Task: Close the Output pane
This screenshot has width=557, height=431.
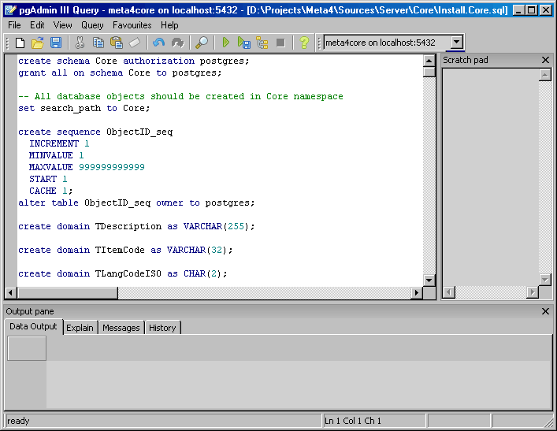Action: click(546, 311)
